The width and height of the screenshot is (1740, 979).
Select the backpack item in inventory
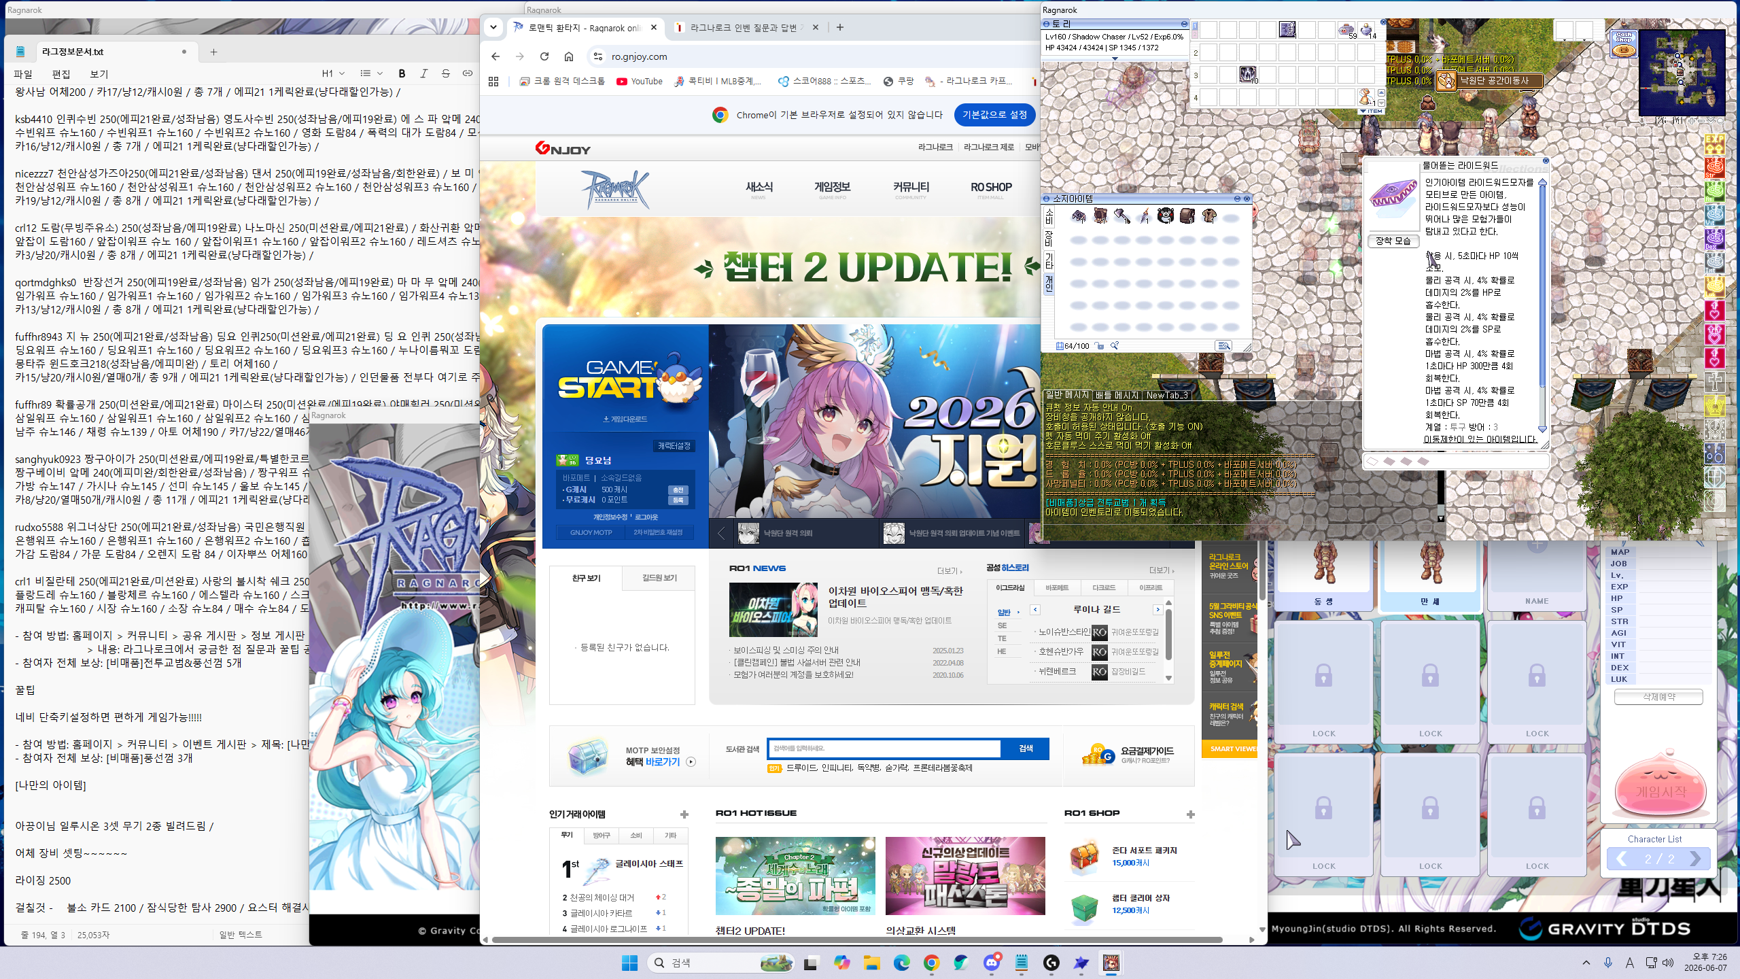tap(1187, 216)
